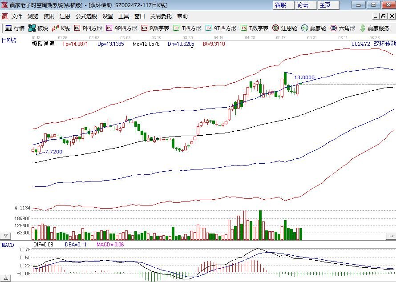This screenshot has width=396, height=282.
Task: Click the 13.0000 high price annotation
Action: click(305, 77)
